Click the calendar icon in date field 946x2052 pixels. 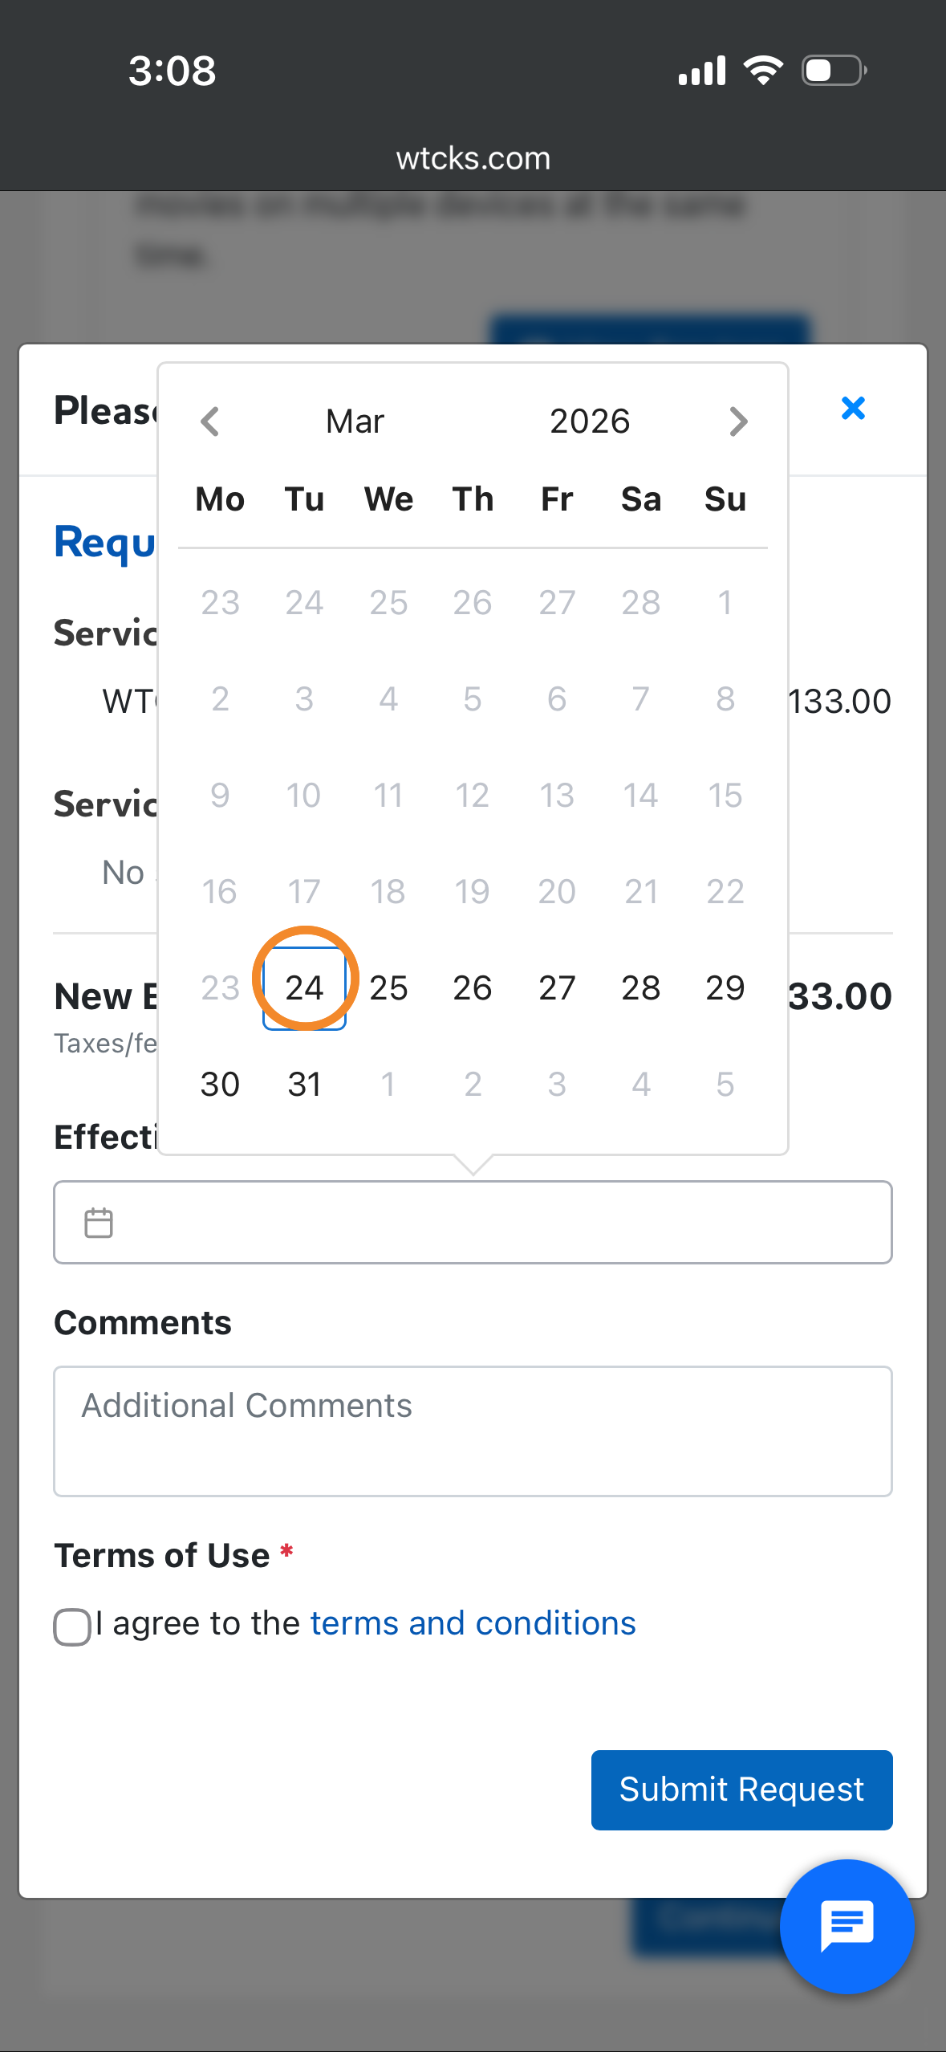click(x=99, y=1223)
